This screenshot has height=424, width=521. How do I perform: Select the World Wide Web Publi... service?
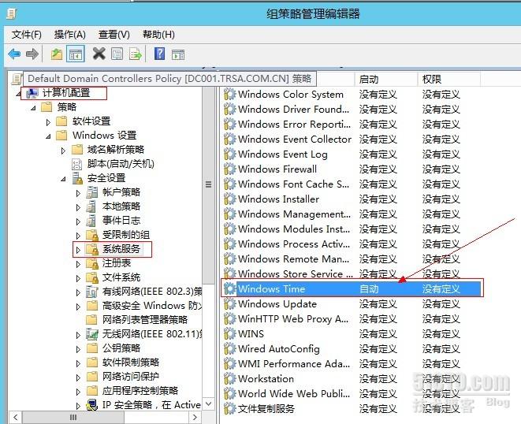[x=294, y=393]
